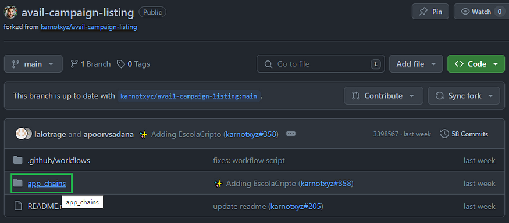
Task: View the 1 Branch list
Action: pyautogui.click(x=91, y=64)
